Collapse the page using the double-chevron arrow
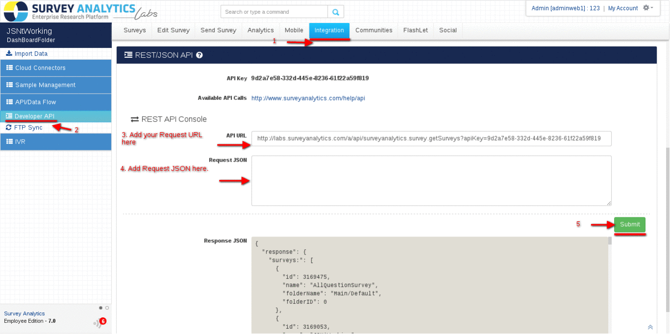Viewport: 670px width, 334px height. [x=650, y=327]
